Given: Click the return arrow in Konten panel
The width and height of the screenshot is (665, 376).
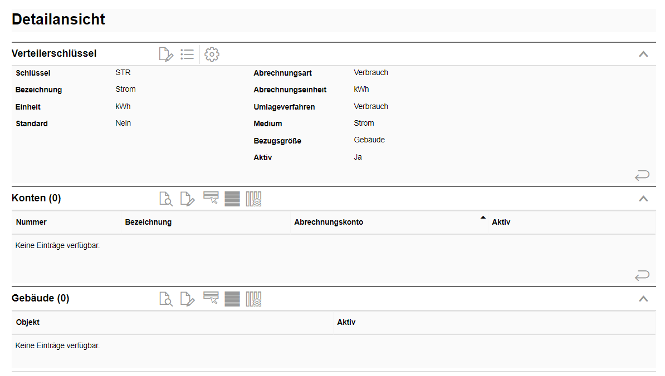Looking at the screenshot, I should point(642,275).
